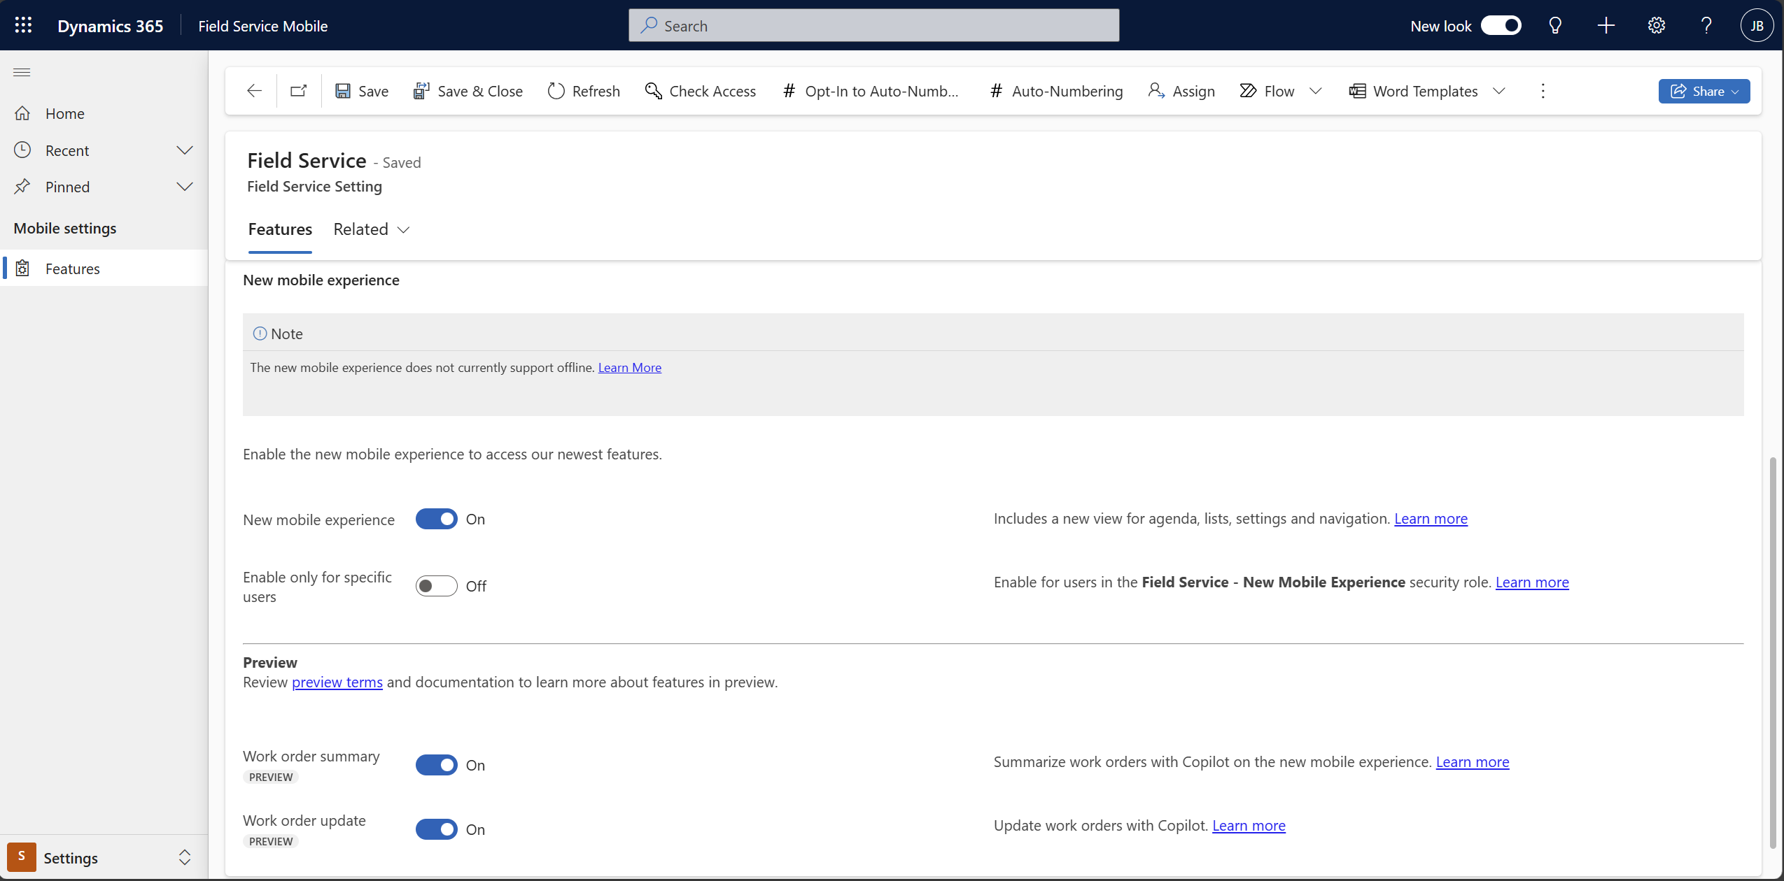The width and height of the screenshot is (1784, 881).
Task: Disable the Work order summary preview toggle
Action: point(436,764)
